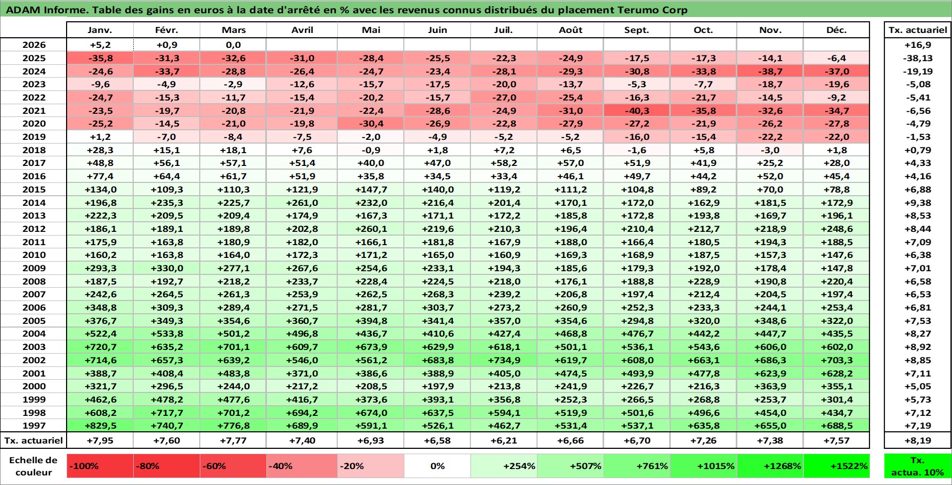This screenshot has width=952, height=485.
Task: Select the +147,7 cell in May 2015
Action: [x=371, y=189]
